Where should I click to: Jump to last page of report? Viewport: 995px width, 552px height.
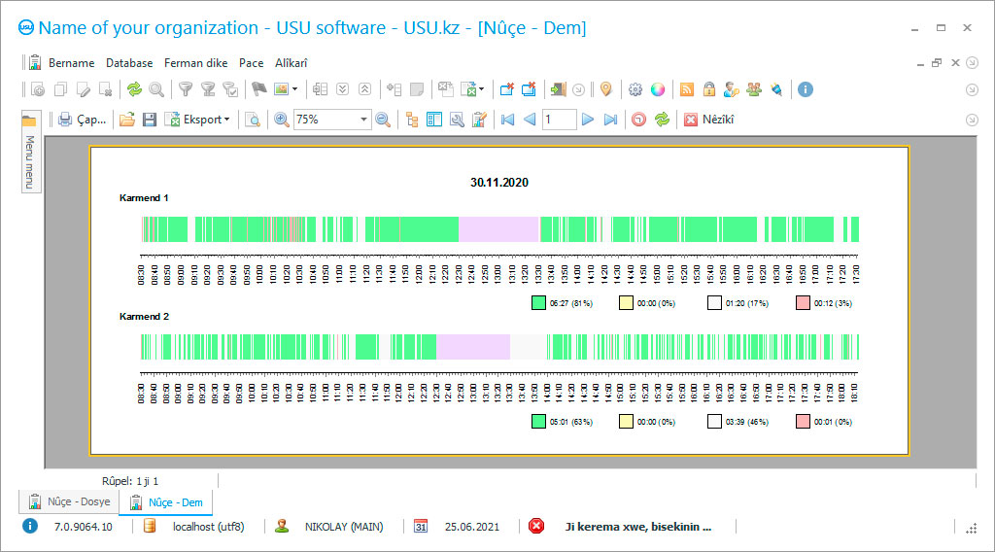pyautogui.click(x=610, y=120)
